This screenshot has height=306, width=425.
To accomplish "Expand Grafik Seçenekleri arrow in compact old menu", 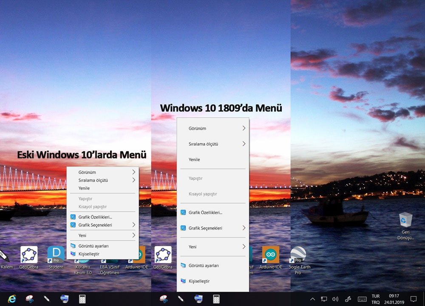I will (x=133, y=225).
